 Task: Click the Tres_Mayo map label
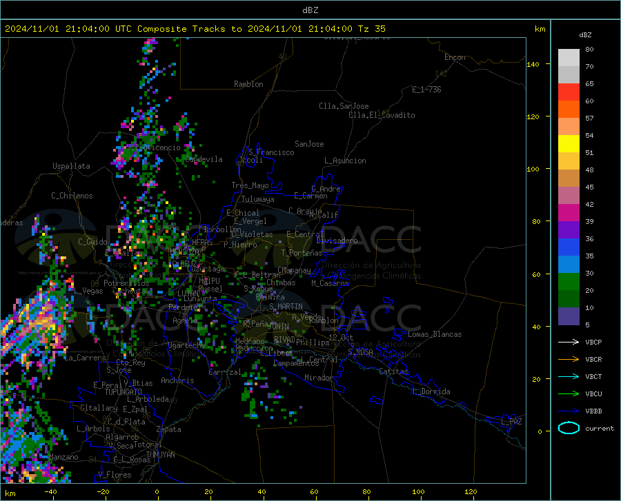tap(250, 185)
